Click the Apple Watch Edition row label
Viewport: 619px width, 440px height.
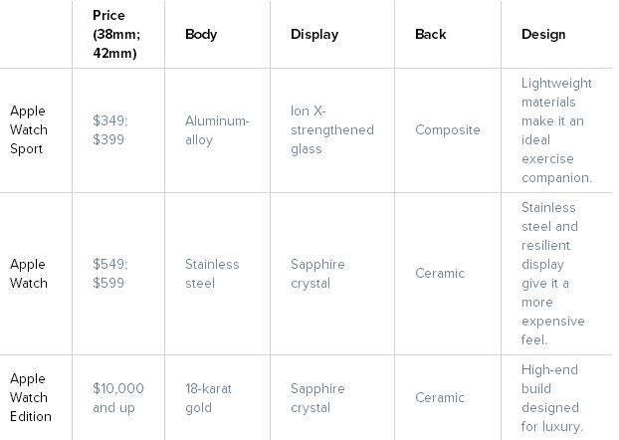click(x=31, y=398)
